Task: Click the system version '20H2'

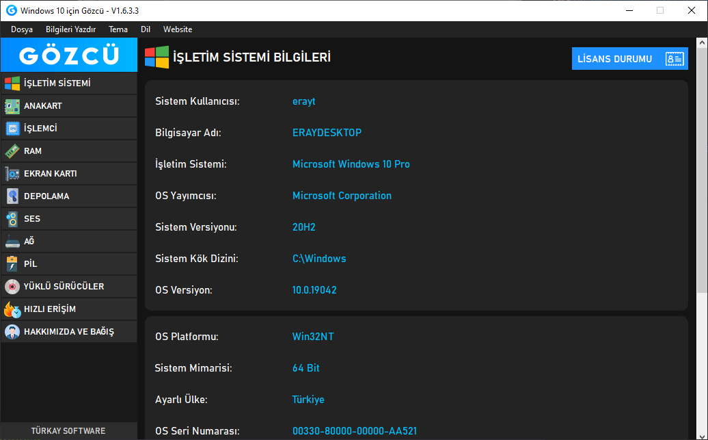Action: (x=304, y=227)
